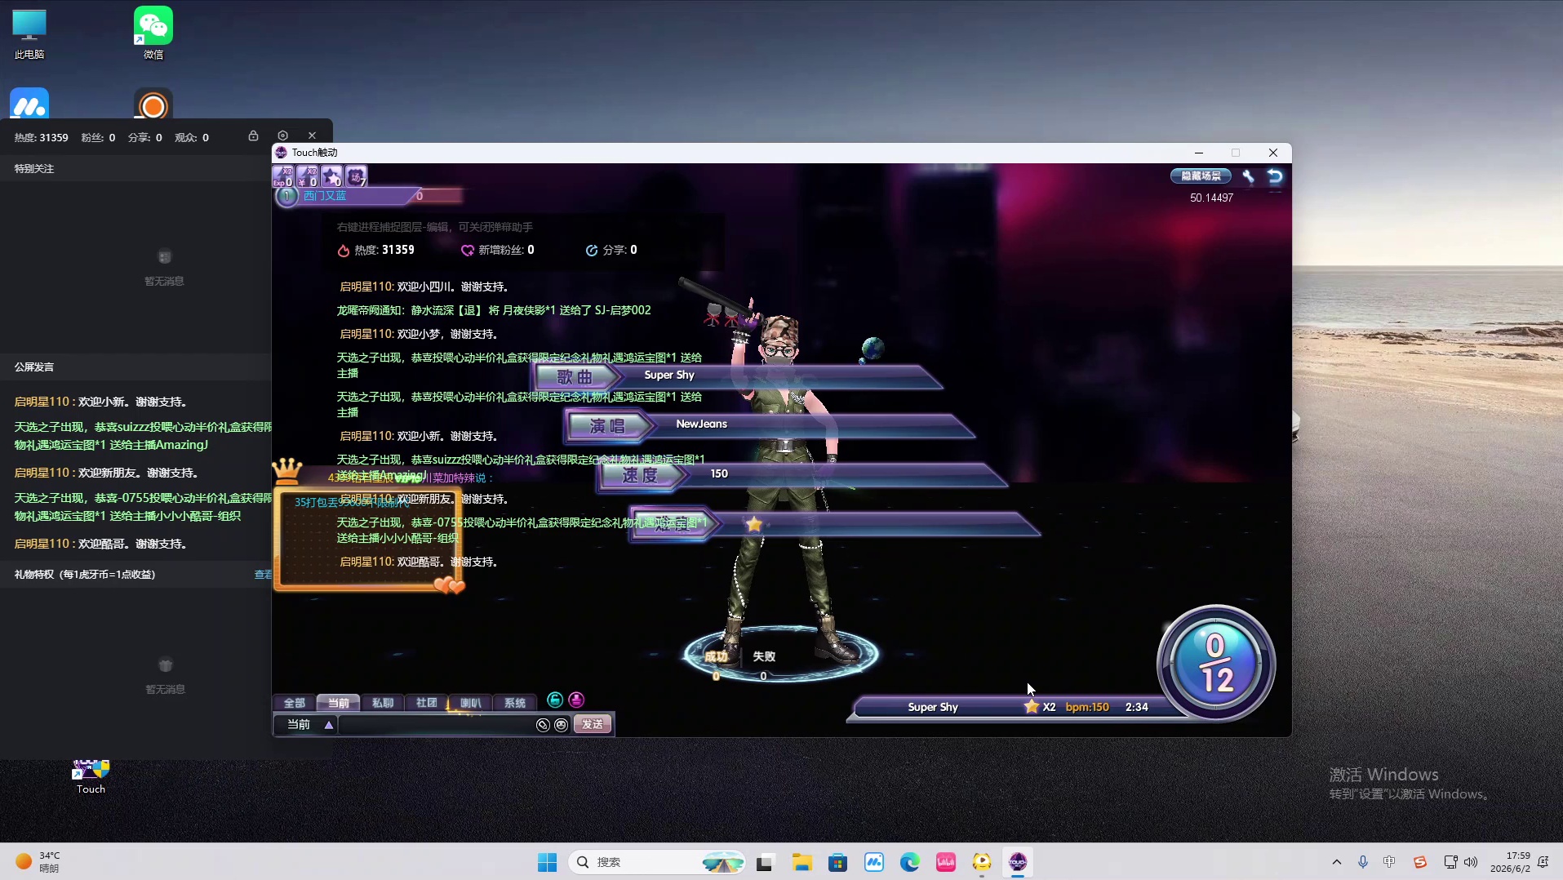Click the 分享 share icon in overlay
Image resolution: width=1563 pixels, height=880 pixels.
click(592, 251)
